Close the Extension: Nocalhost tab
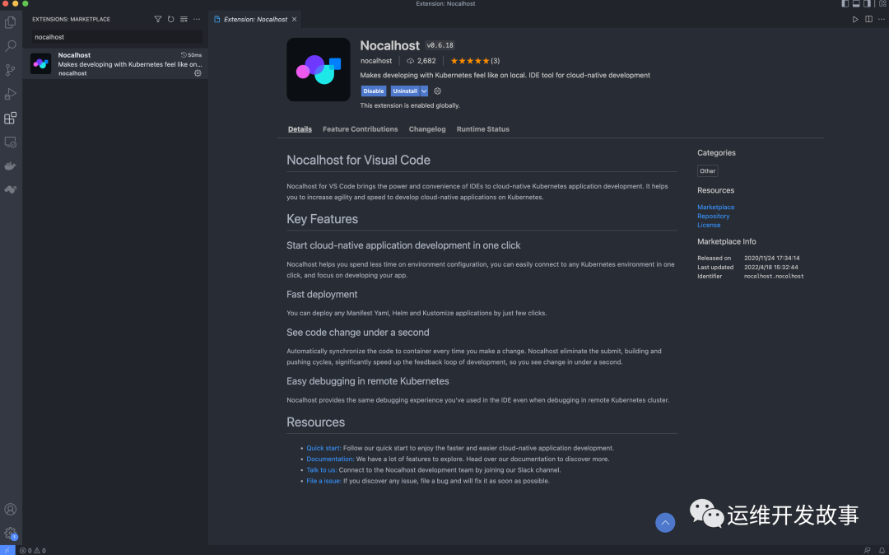Image resolution: width=889 pixels, height=555 pixels. coord(294,19)
